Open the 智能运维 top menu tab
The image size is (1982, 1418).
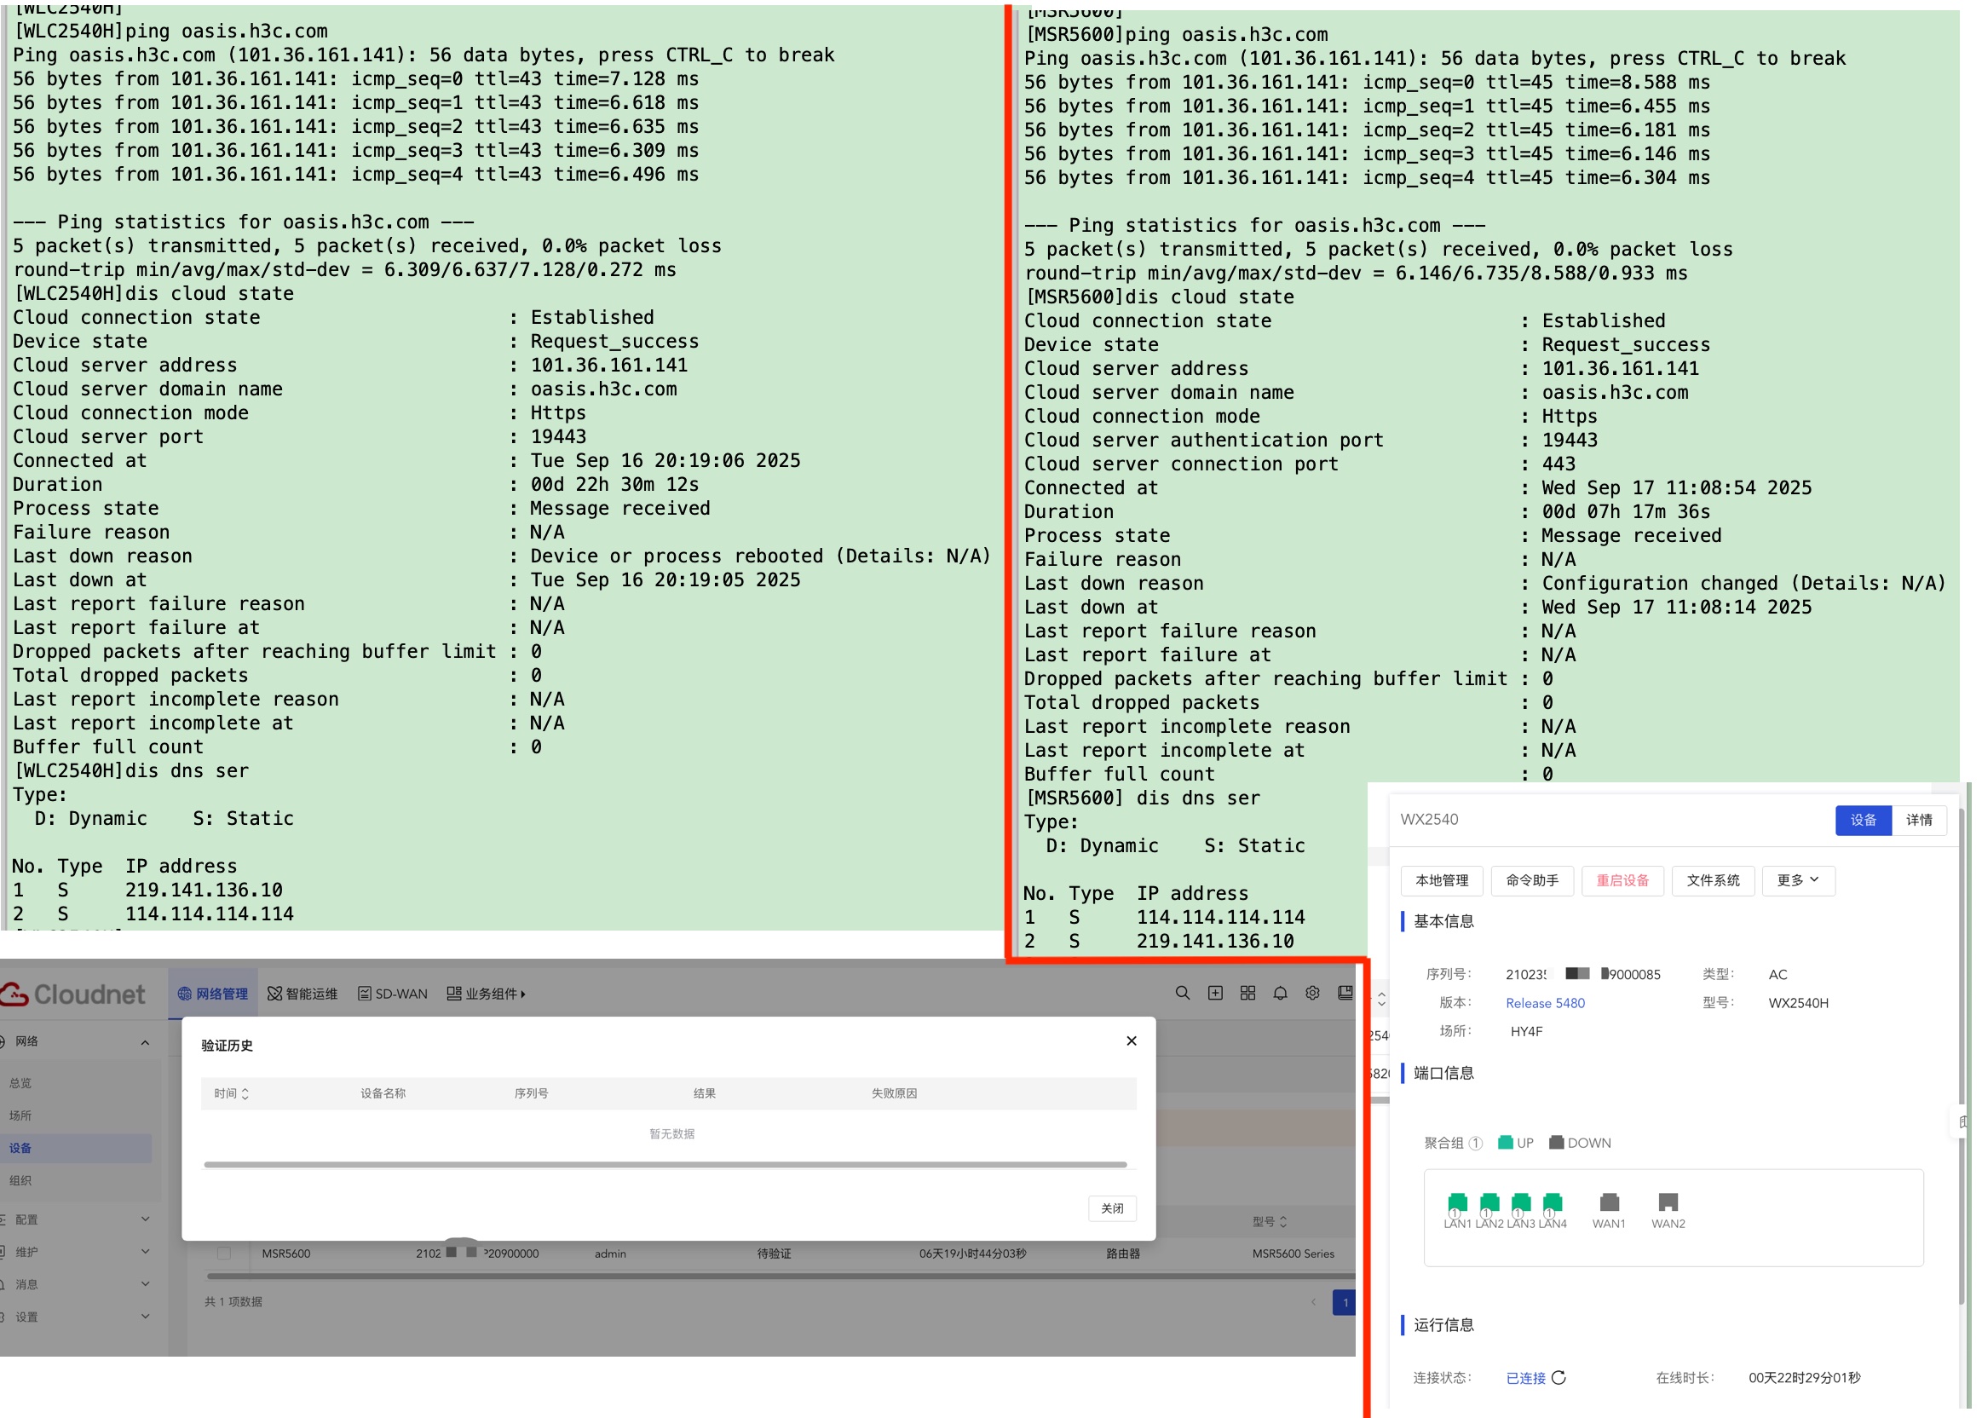point(302,994)
